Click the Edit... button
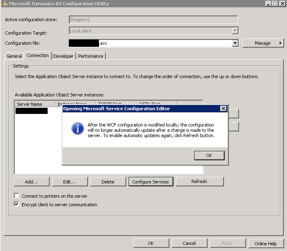287x251 pixels. (x=70, y=182)
